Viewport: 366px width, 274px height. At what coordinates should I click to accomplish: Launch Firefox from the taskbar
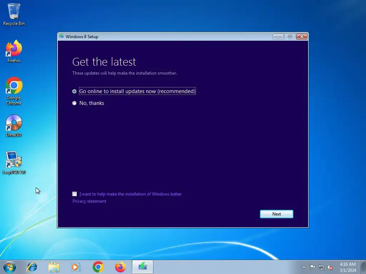[120, 267]
